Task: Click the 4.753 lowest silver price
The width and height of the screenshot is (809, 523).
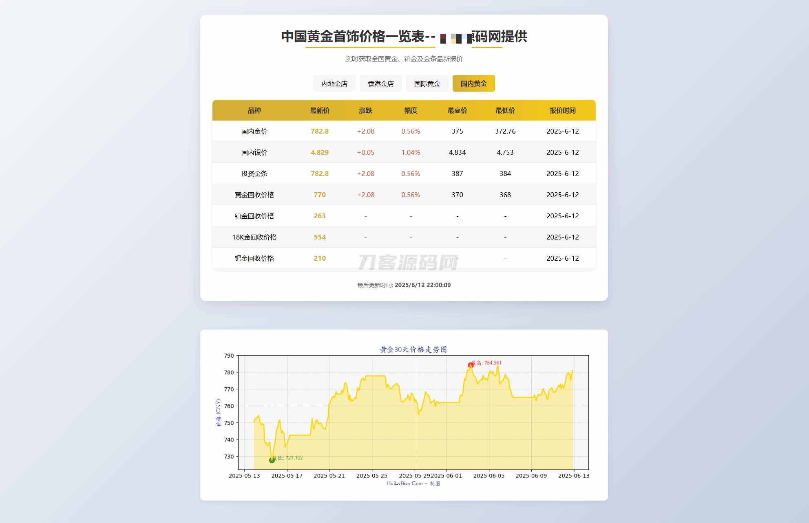Action: coord(505,152)
